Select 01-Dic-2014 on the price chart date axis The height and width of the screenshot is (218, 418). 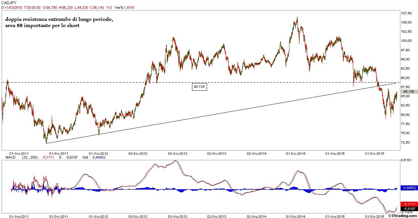(296, 153)
